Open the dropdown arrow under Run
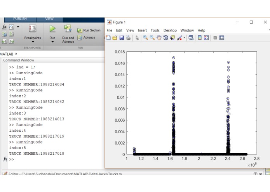 click(52, 42)
